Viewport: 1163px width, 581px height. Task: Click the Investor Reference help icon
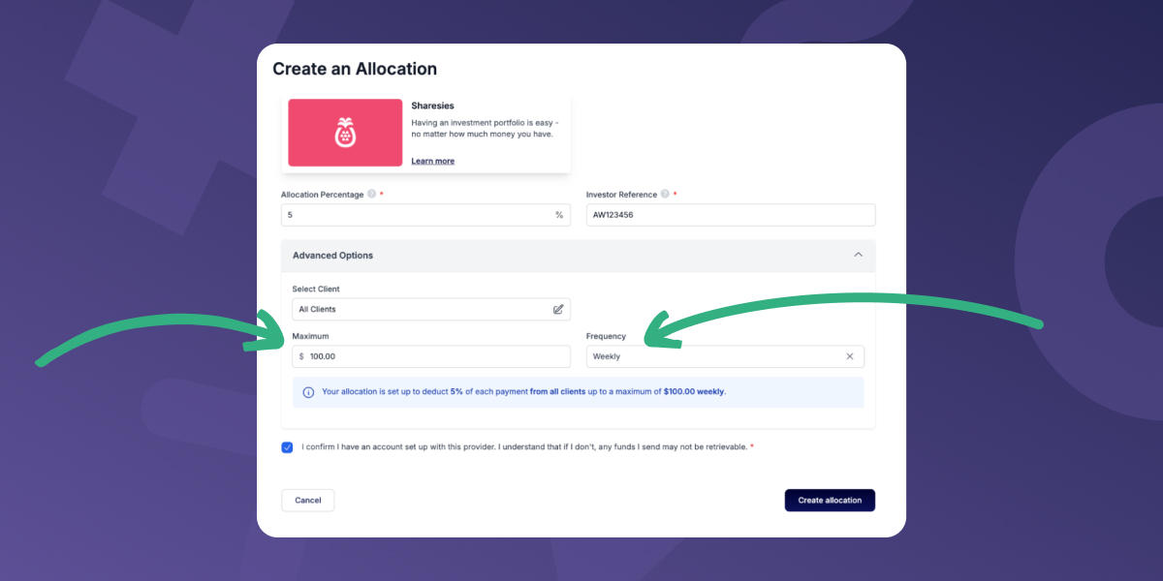pyautogui.click(x=665, y=195)
